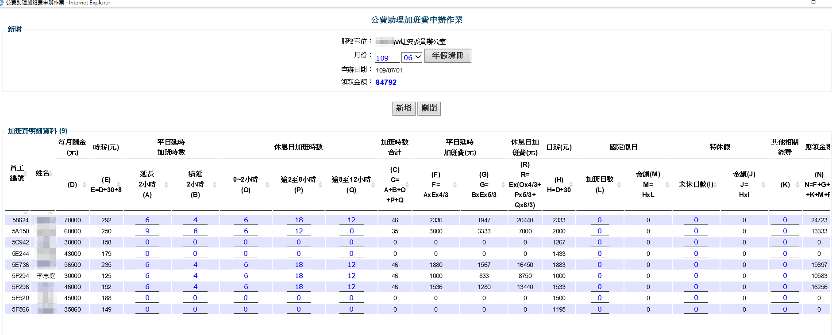Viewport: 832px width, 335px height.
Task: Click 續延2小時 value 8 for employee 5A150
Action: pyautogui.click(x=195, y=231)
